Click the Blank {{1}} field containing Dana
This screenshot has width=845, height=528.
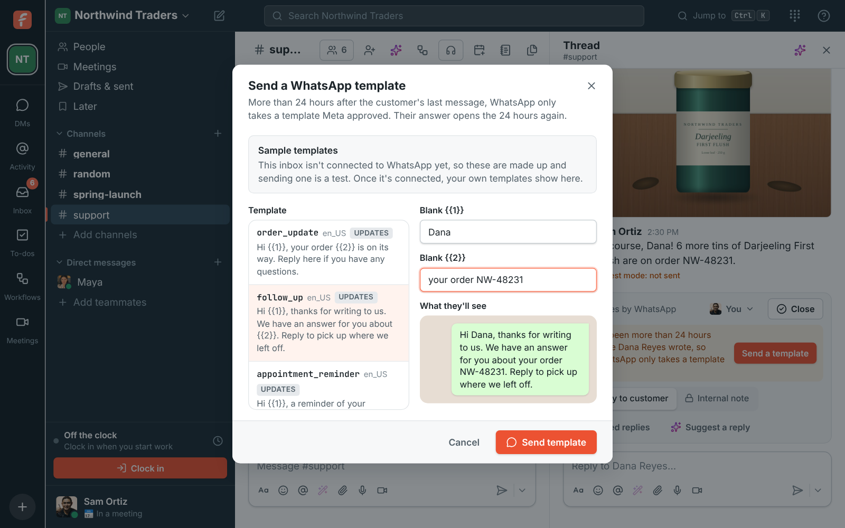(x=508, y=232)
